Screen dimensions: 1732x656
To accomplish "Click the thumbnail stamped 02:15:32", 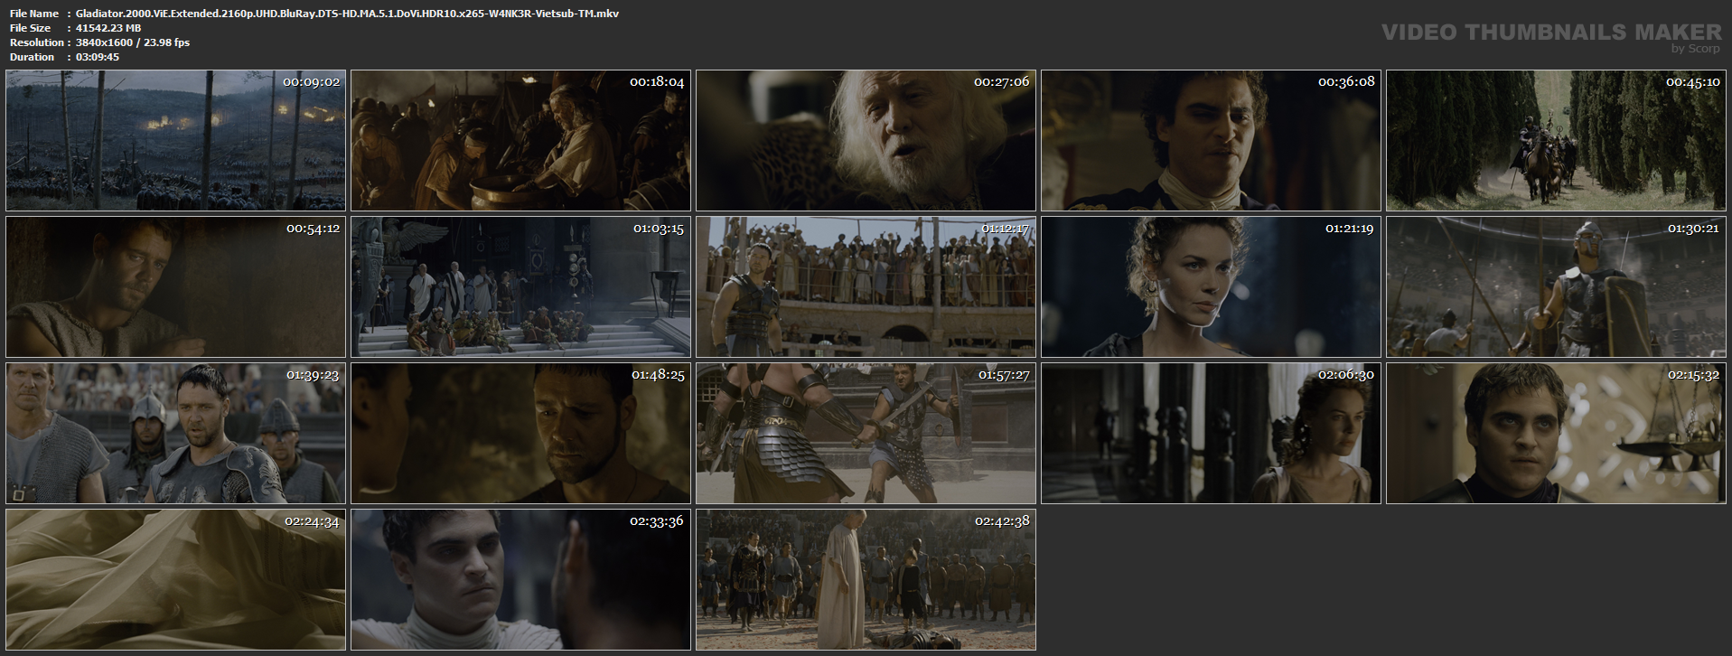I will tap(1557, 433).
